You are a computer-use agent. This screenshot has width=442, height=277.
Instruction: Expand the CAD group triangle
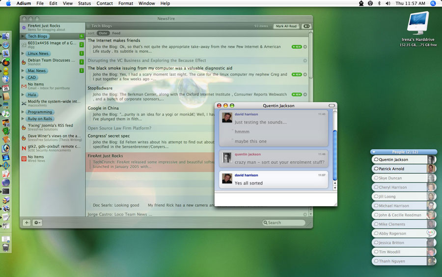(x=23, y=77)
